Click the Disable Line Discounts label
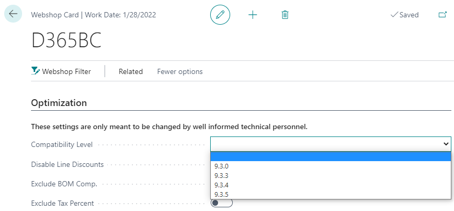This screenshot has width=454, height=211. click(67, 164)
